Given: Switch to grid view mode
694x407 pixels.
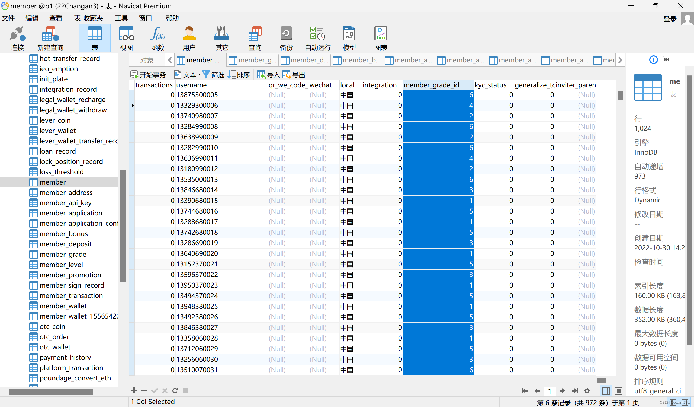Looking at the screenshot, I should [606, 390].
